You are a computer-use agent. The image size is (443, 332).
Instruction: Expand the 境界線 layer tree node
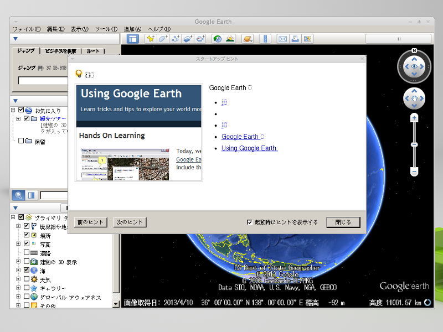click(18, 226)
